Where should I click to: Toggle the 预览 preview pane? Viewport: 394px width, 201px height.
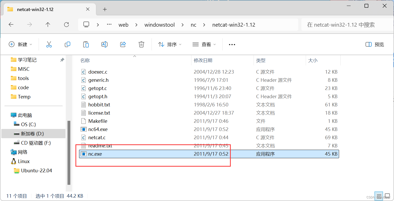(x=374, y=44)
